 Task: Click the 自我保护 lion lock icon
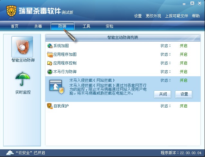coord(50,106)
